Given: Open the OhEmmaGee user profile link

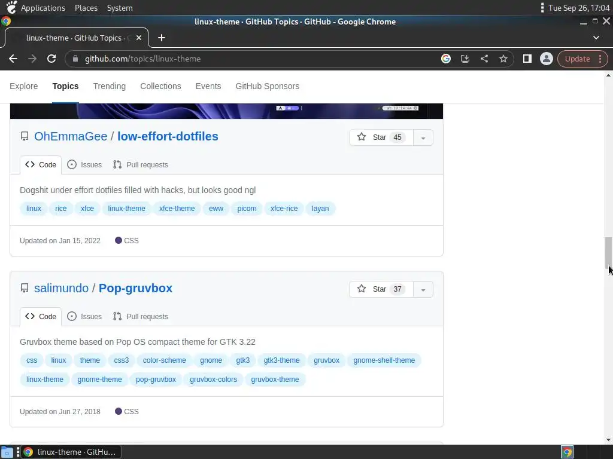Looking at the screenshot, I should pyautogui.click(x=71, y=136).
